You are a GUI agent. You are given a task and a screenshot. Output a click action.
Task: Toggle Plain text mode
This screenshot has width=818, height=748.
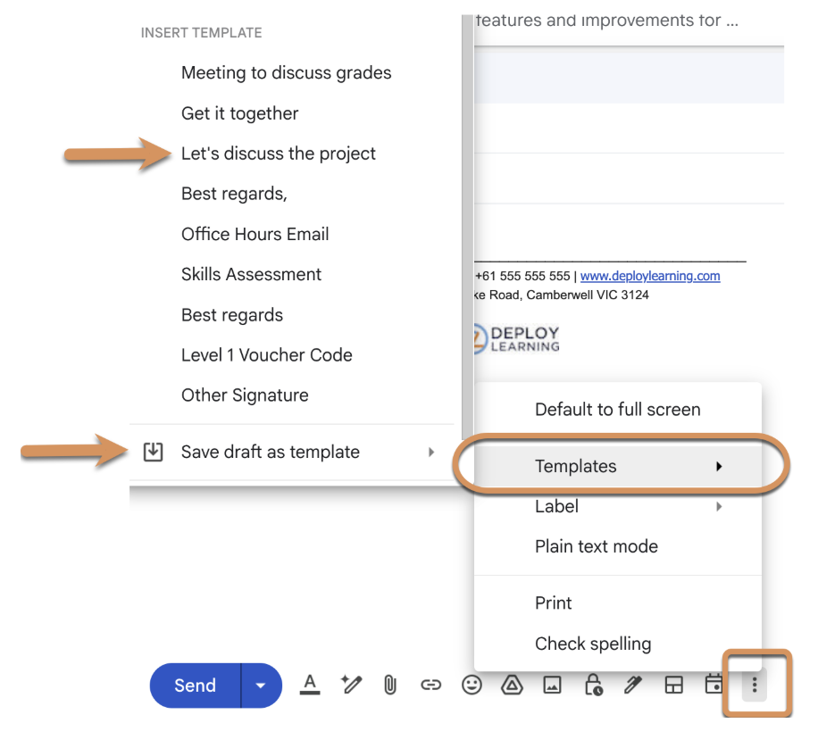tap(596, 546)
